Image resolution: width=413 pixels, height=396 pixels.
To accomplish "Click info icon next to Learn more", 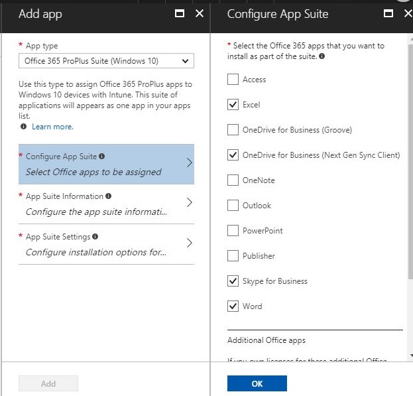I will coord(23,127).
